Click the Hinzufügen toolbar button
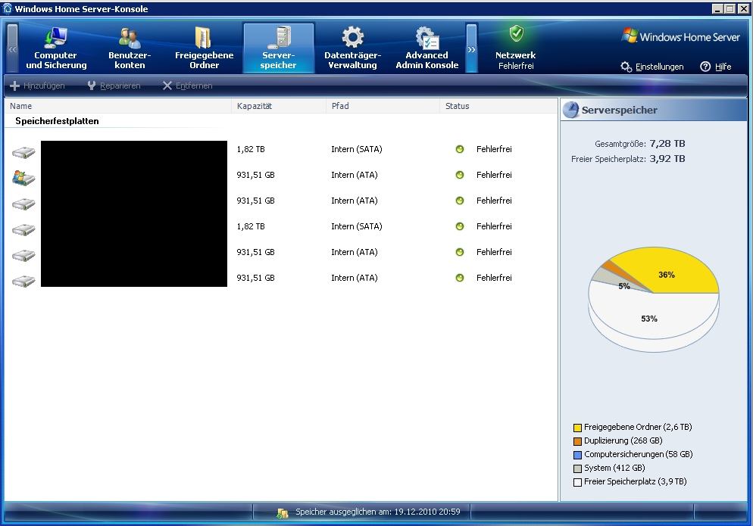The image size is (753, 526). click(37, 86)
